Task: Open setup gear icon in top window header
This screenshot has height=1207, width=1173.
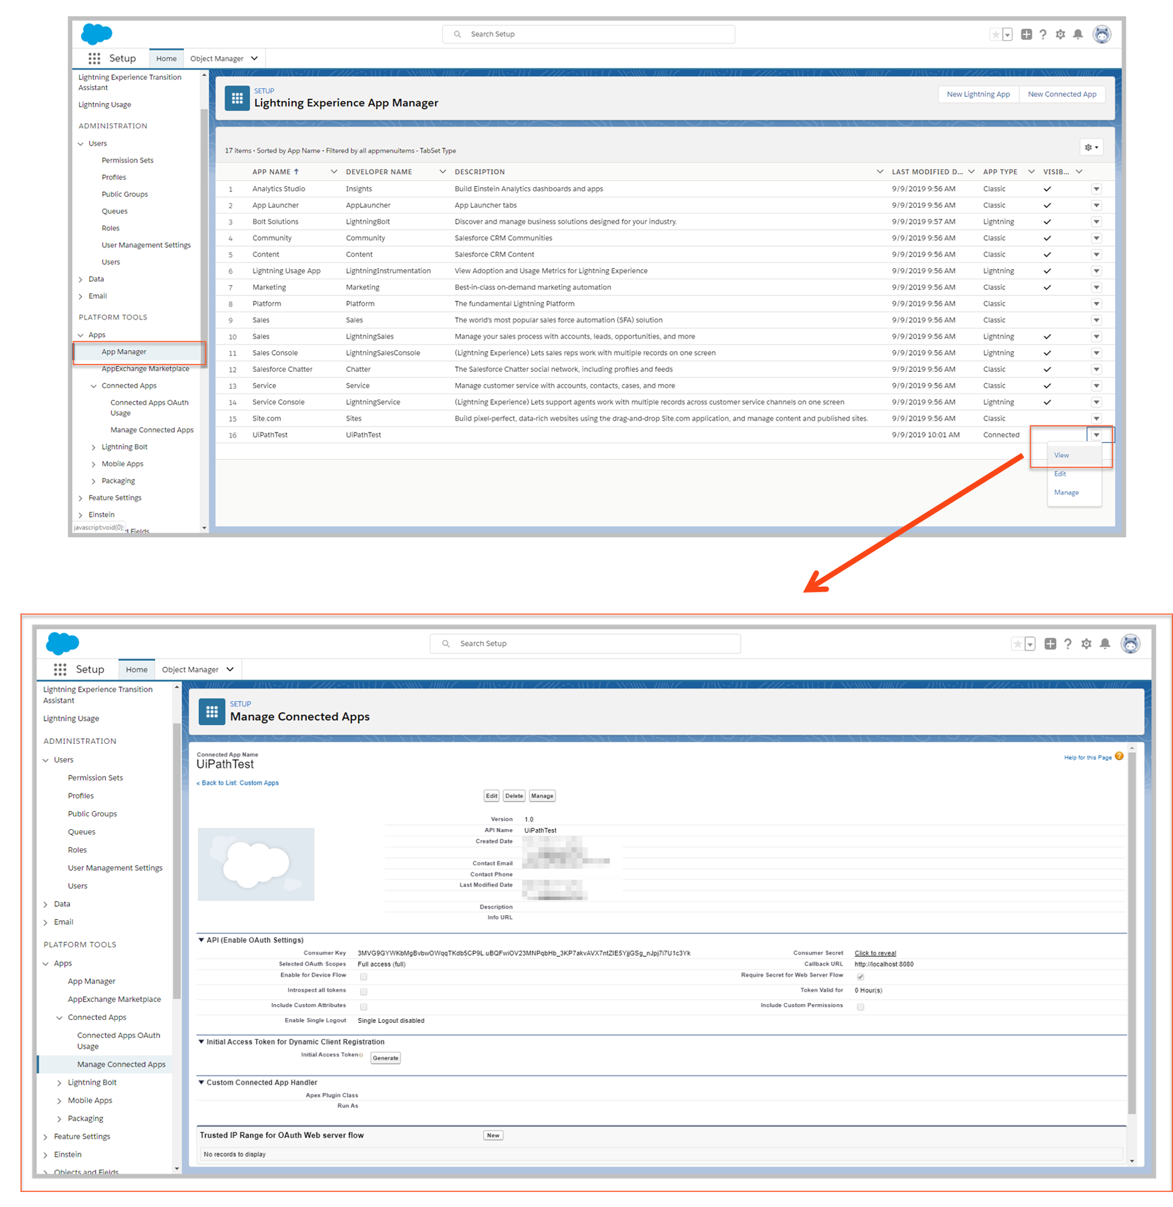Action: pos(1060,35)
